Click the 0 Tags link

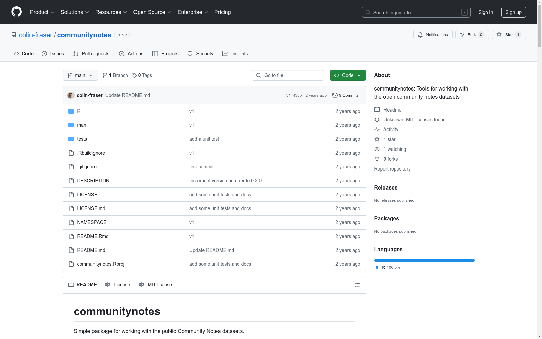[x=142, y=75]
